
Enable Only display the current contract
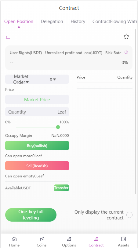[x=129, y=215]
